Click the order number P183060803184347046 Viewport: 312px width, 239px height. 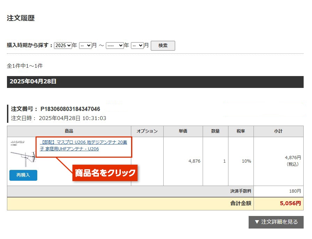70,109
